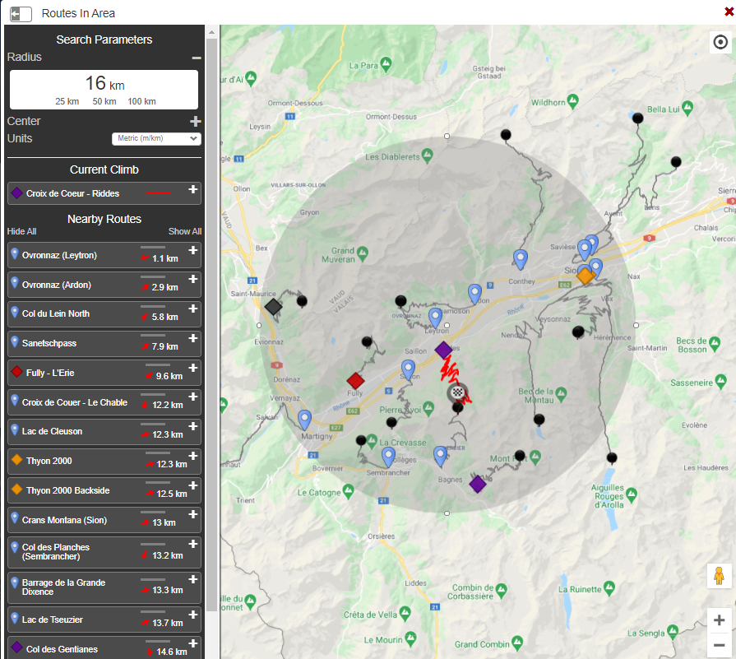This screenshot has height=659, width=736.
Task: Expand the Thyon 2000 route plus
Action: (x=192, y=456)
